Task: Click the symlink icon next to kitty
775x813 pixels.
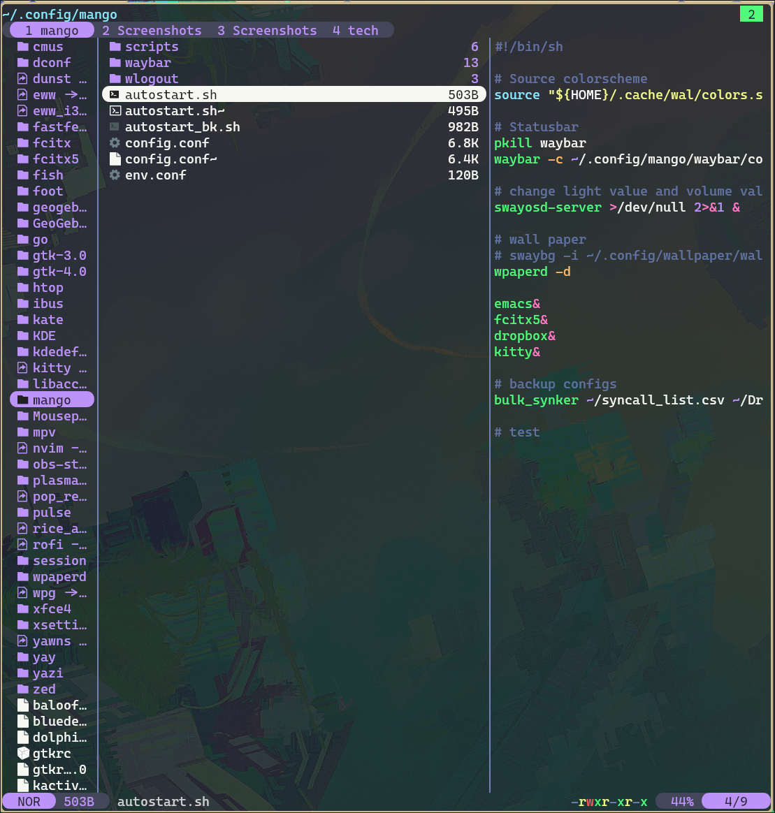Action: [x=22, y=368]
